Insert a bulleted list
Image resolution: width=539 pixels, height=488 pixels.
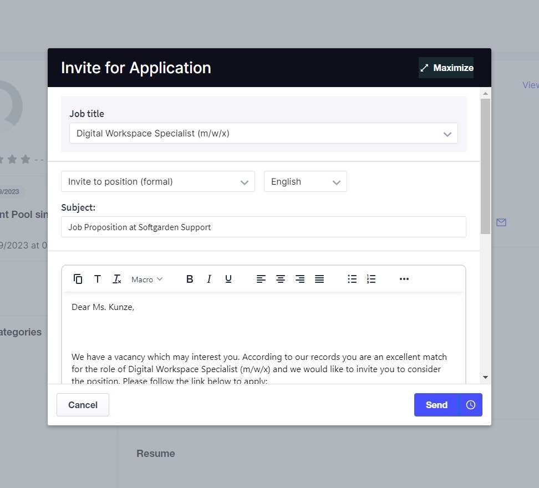coord(352,279)
